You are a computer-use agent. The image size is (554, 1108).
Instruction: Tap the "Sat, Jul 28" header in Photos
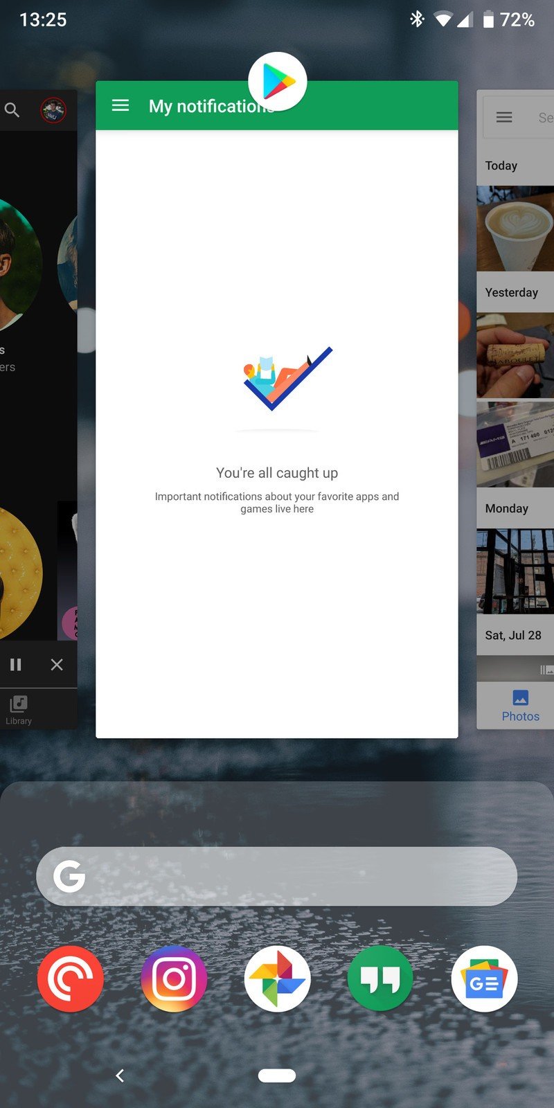(x=513, y=635)
